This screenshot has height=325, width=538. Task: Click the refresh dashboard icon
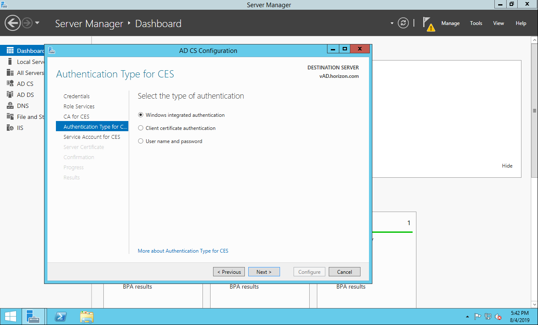[403, 23]
